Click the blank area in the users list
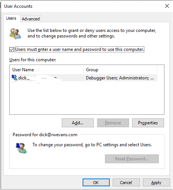This screenshot has width=173, height=190. (x=87, y=98)
